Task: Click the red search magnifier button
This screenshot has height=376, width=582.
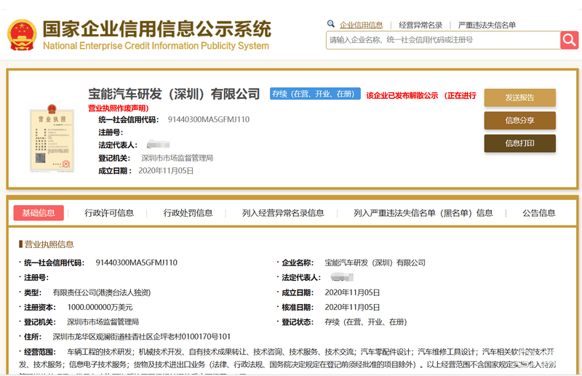Action: coord(569,40)
